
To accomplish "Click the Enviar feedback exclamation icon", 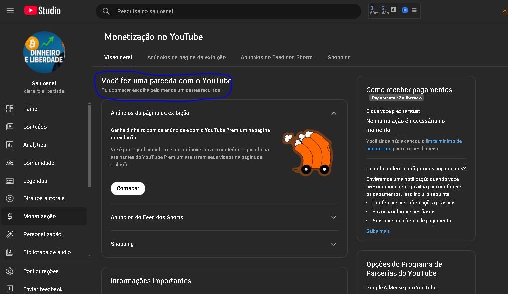I will click(10, 289).
